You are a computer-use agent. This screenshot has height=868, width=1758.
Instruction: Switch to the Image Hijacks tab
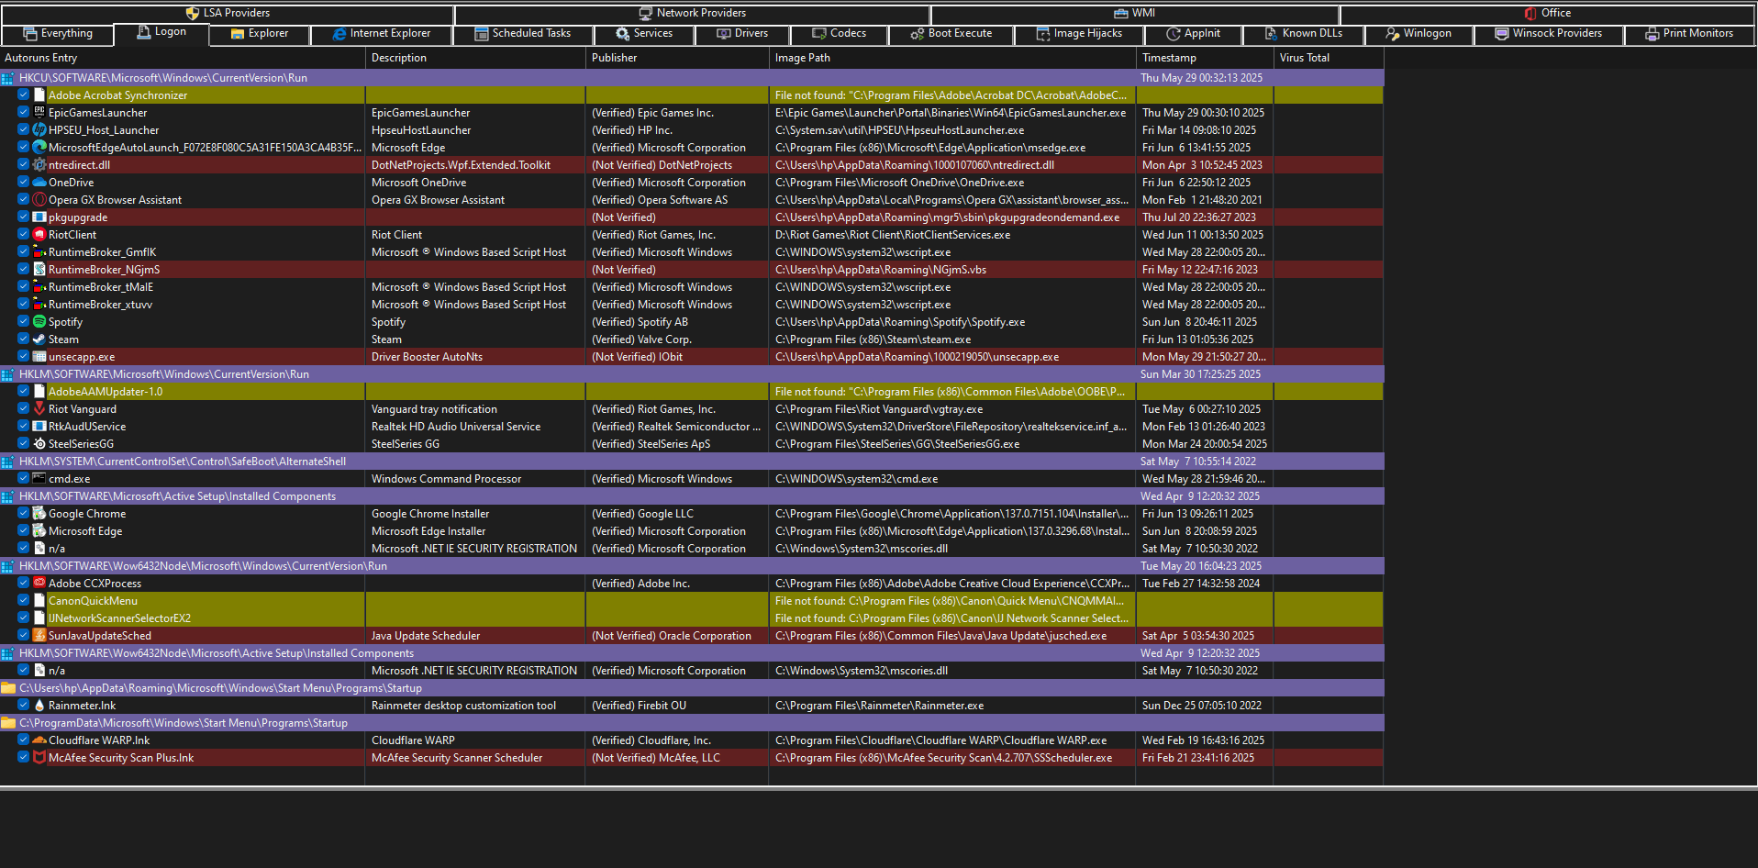point(1079,34)
